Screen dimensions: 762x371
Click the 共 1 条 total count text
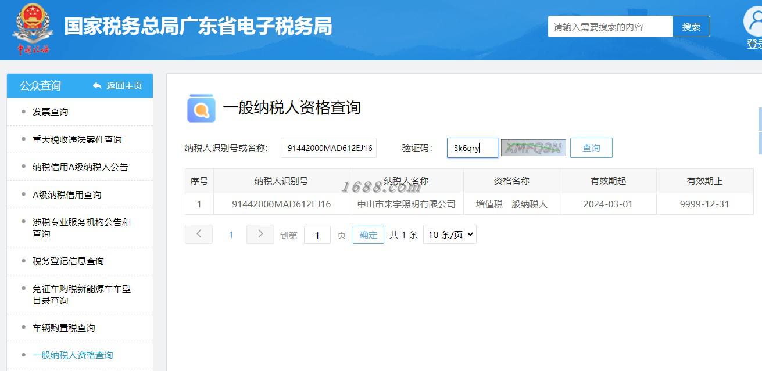(404, 235)
